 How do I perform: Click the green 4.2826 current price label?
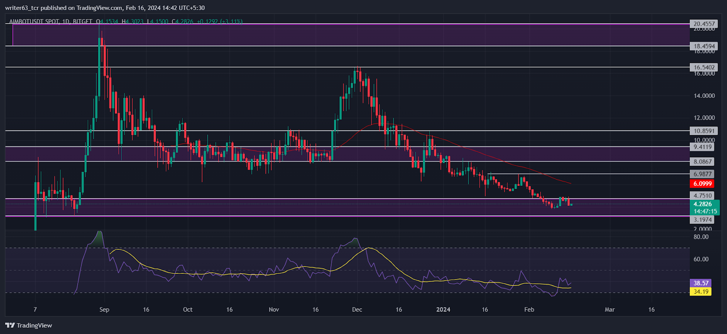pos(703,204)
